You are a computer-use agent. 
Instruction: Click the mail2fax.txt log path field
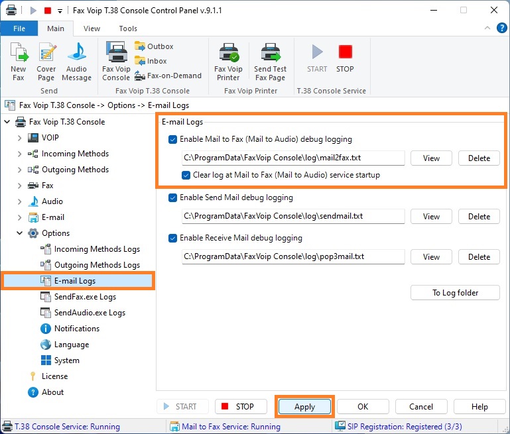(293, 158)
